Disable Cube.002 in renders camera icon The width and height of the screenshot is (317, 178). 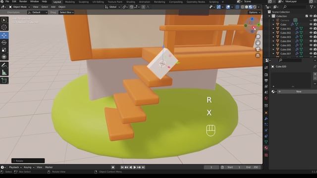315,33
